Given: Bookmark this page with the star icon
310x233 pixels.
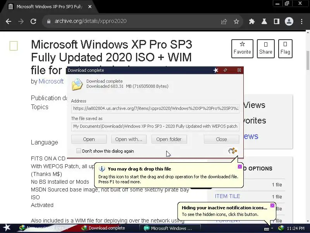Looking at the screenshot, I should pos(236,21).
